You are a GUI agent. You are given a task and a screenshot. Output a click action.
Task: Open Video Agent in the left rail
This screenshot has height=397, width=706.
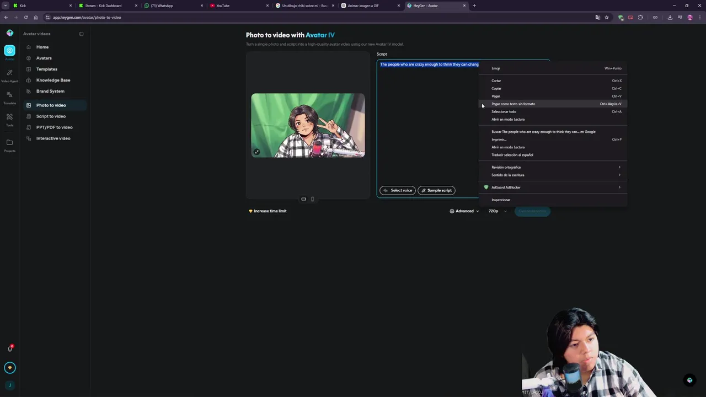coord(9,76)
